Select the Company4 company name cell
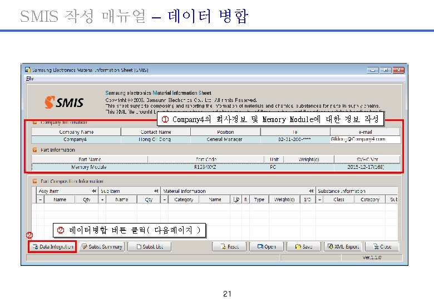The image size is (434, 301). click(x=75, y=139)
